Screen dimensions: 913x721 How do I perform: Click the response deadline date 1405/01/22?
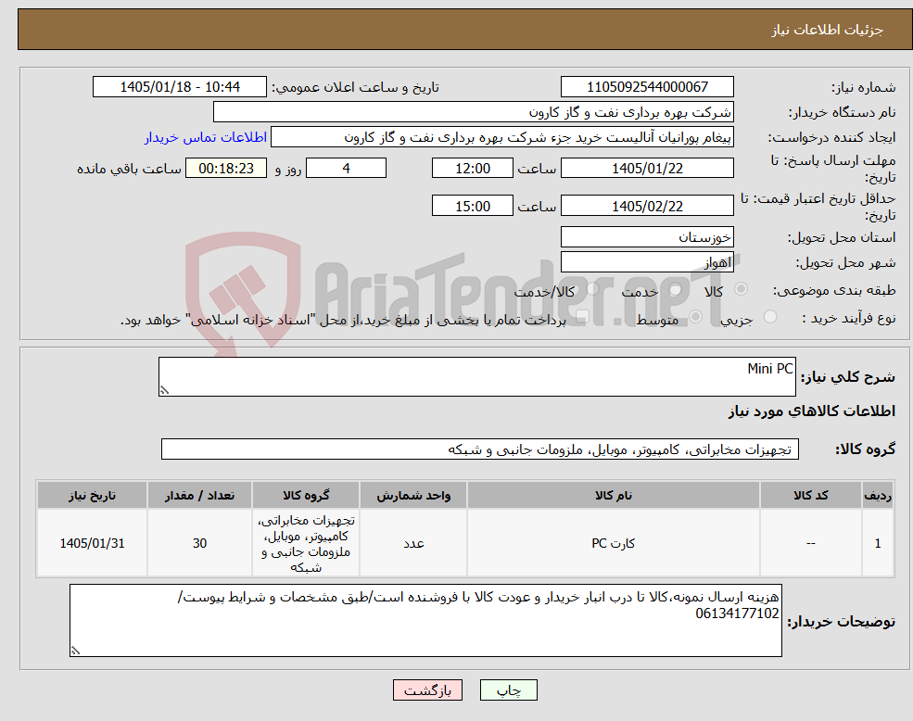pyautogui.click(x=647, y=169)
